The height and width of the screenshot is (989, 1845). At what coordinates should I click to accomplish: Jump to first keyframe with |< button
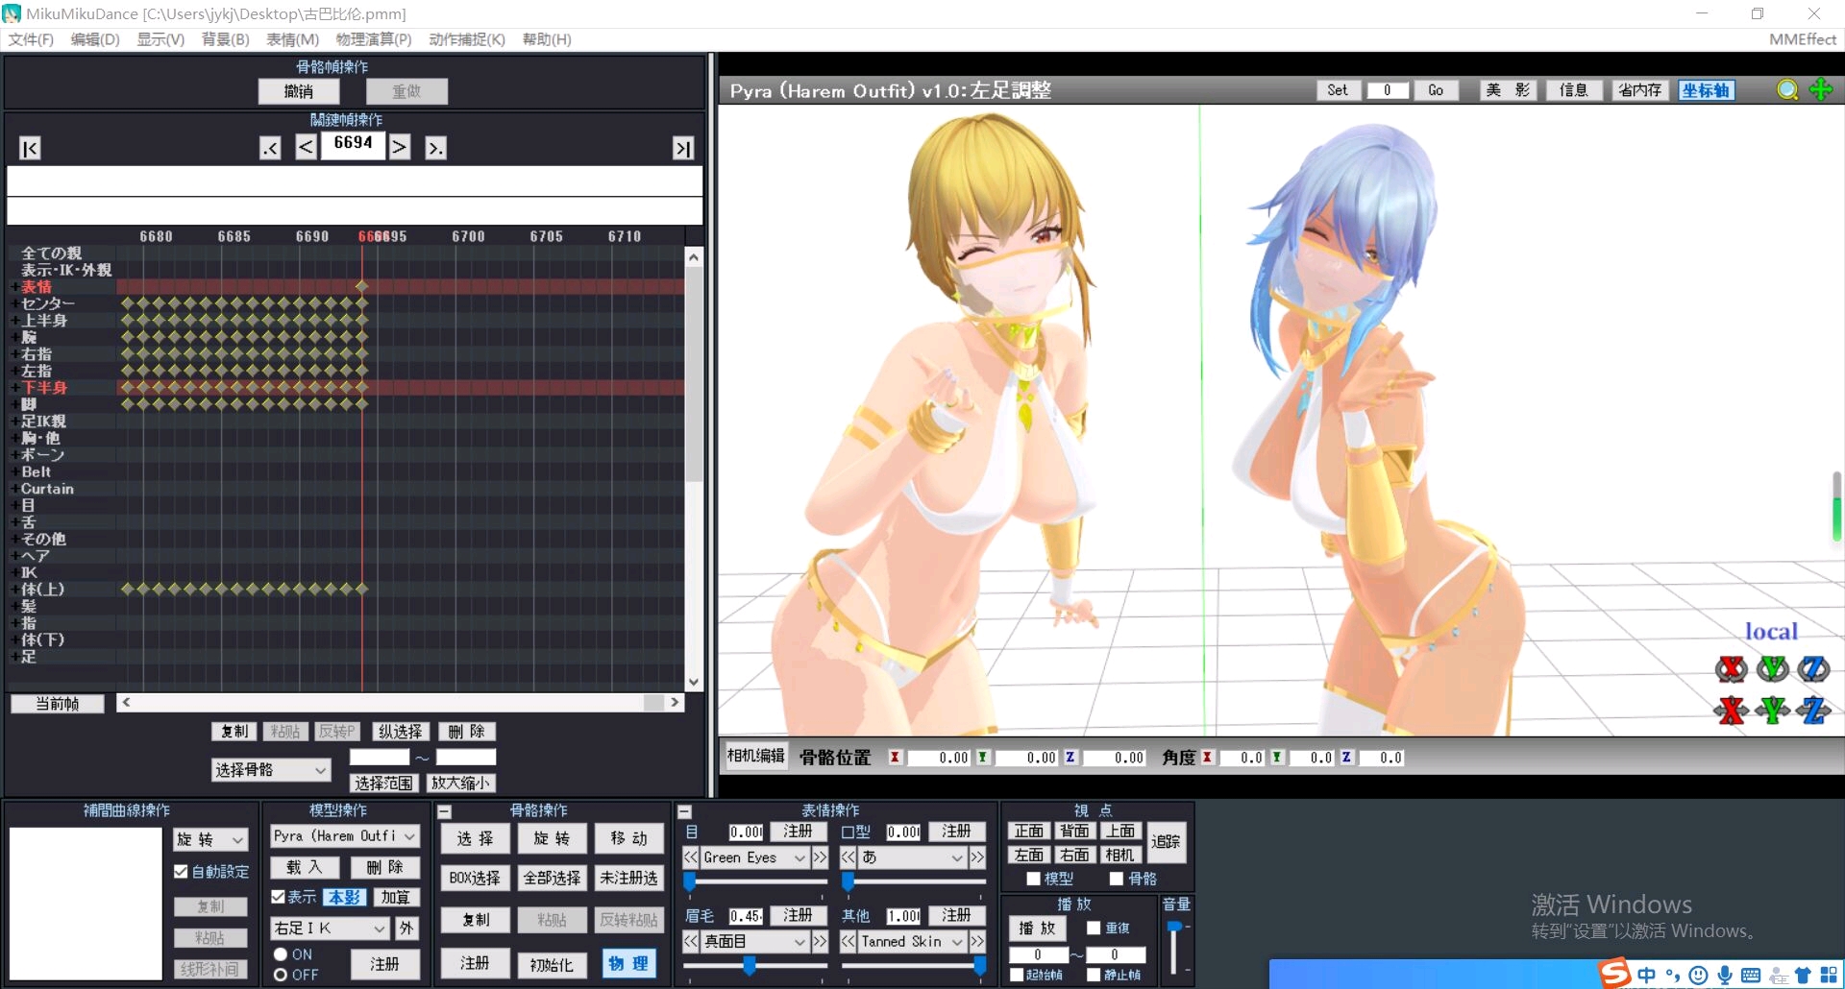click(x=30, y=148)
